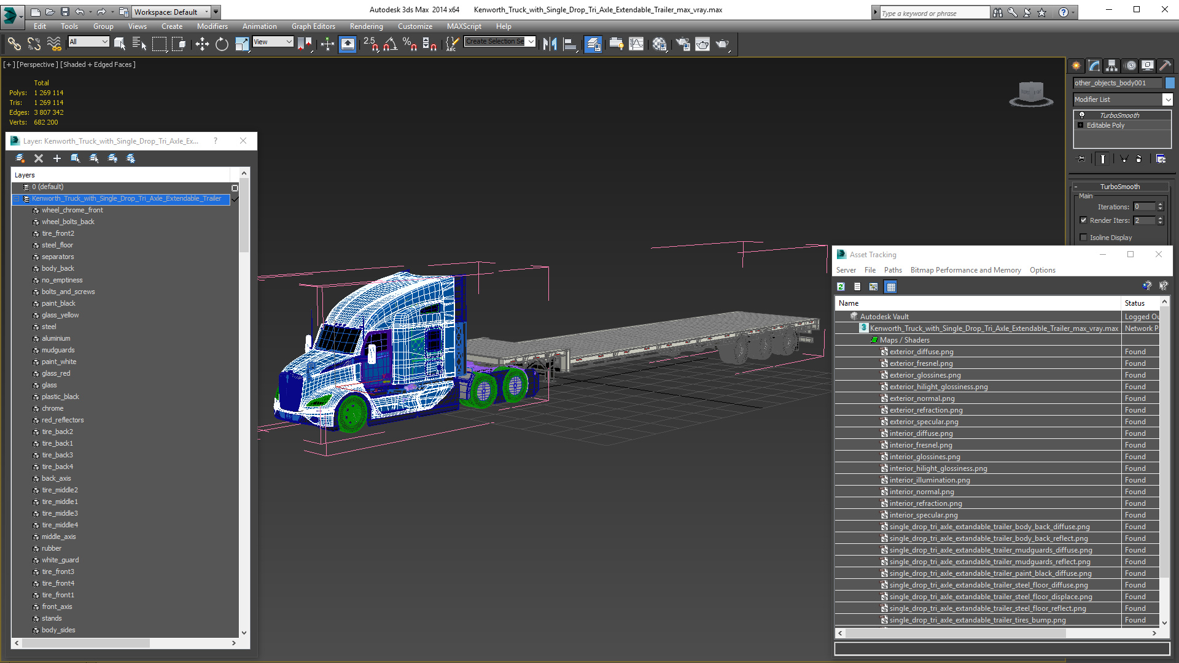The image size is (1179, 663).
Task: Open the Rendering menu
Action: point(366,26)
